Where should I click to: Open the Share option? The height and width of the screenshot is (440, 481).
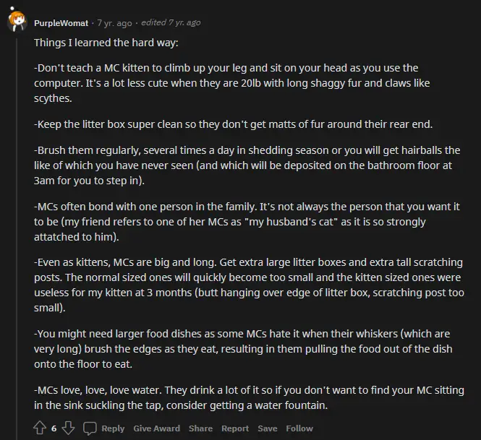(200, 428)
